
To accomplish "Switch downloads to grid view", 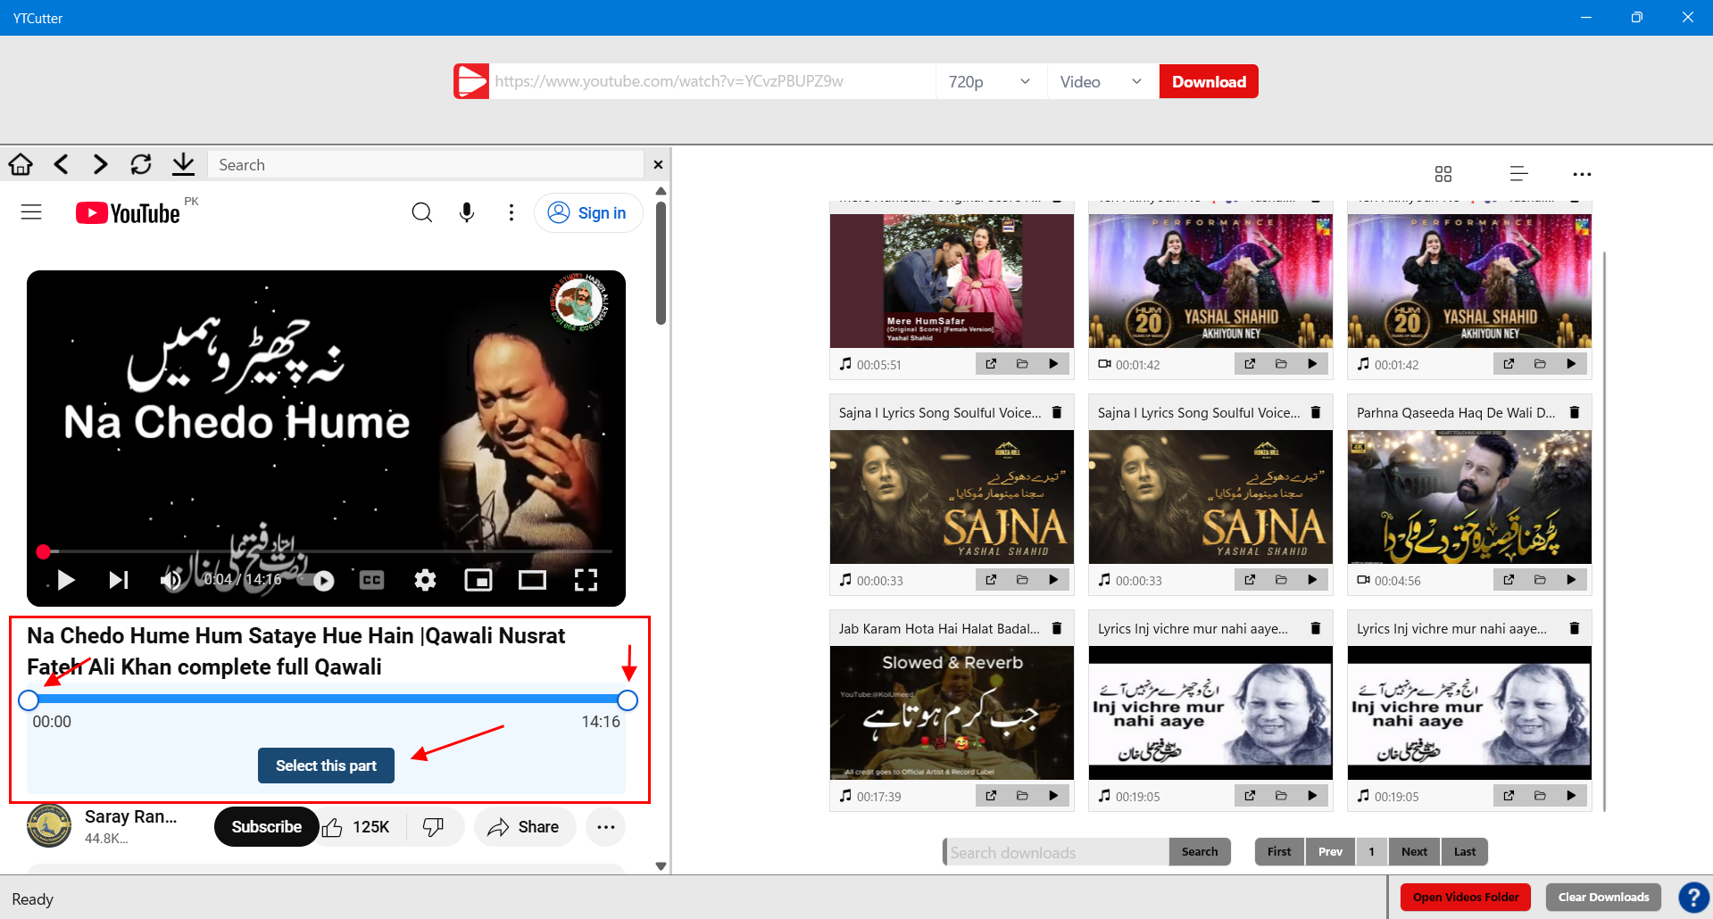I will point(1443,174).
